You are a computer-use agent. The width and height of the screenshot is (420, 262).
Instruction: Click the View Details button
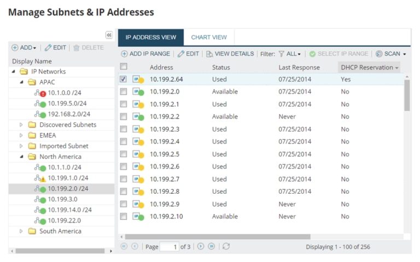230,54
